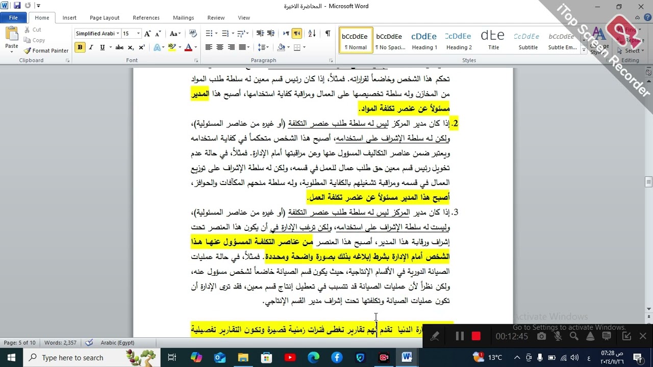Switch to the Page Layout tab
This screenshot has height=367, width=653.
(x=105, y=17)
